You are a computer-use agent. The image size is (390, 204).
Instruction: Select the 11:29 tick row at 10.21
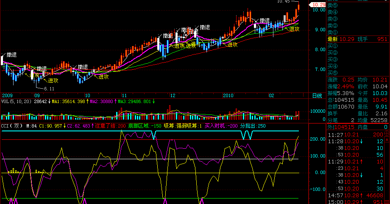[356, 162]
